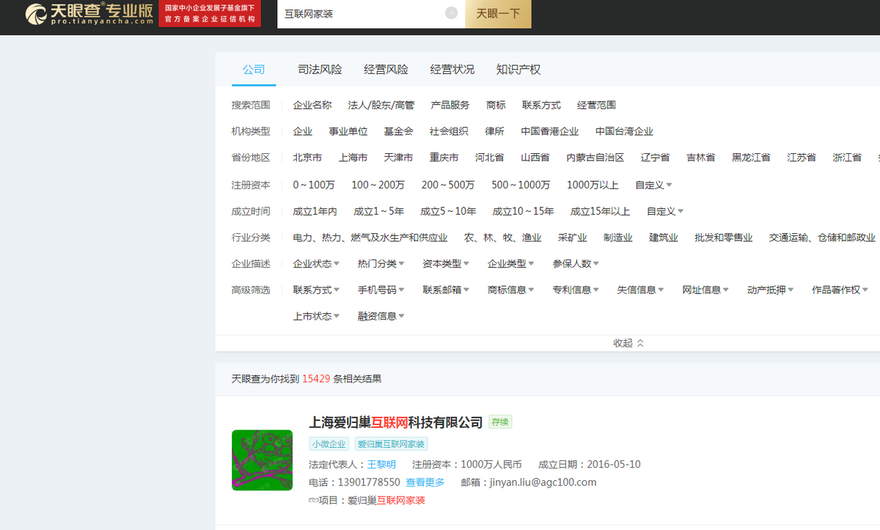
Task: Expand the 商标信息 dropdown filter
Action: click(511, 290)
